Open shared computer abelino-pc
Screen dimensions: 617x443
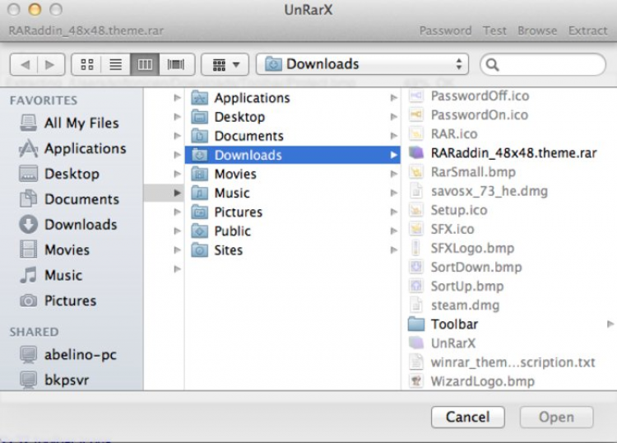68,355
